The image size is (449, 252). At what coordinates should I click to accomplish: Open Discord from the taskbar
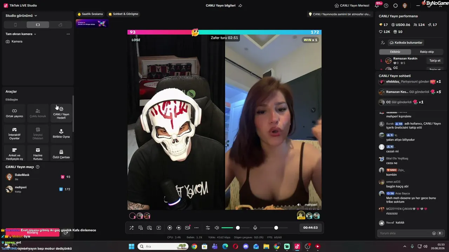246,246
